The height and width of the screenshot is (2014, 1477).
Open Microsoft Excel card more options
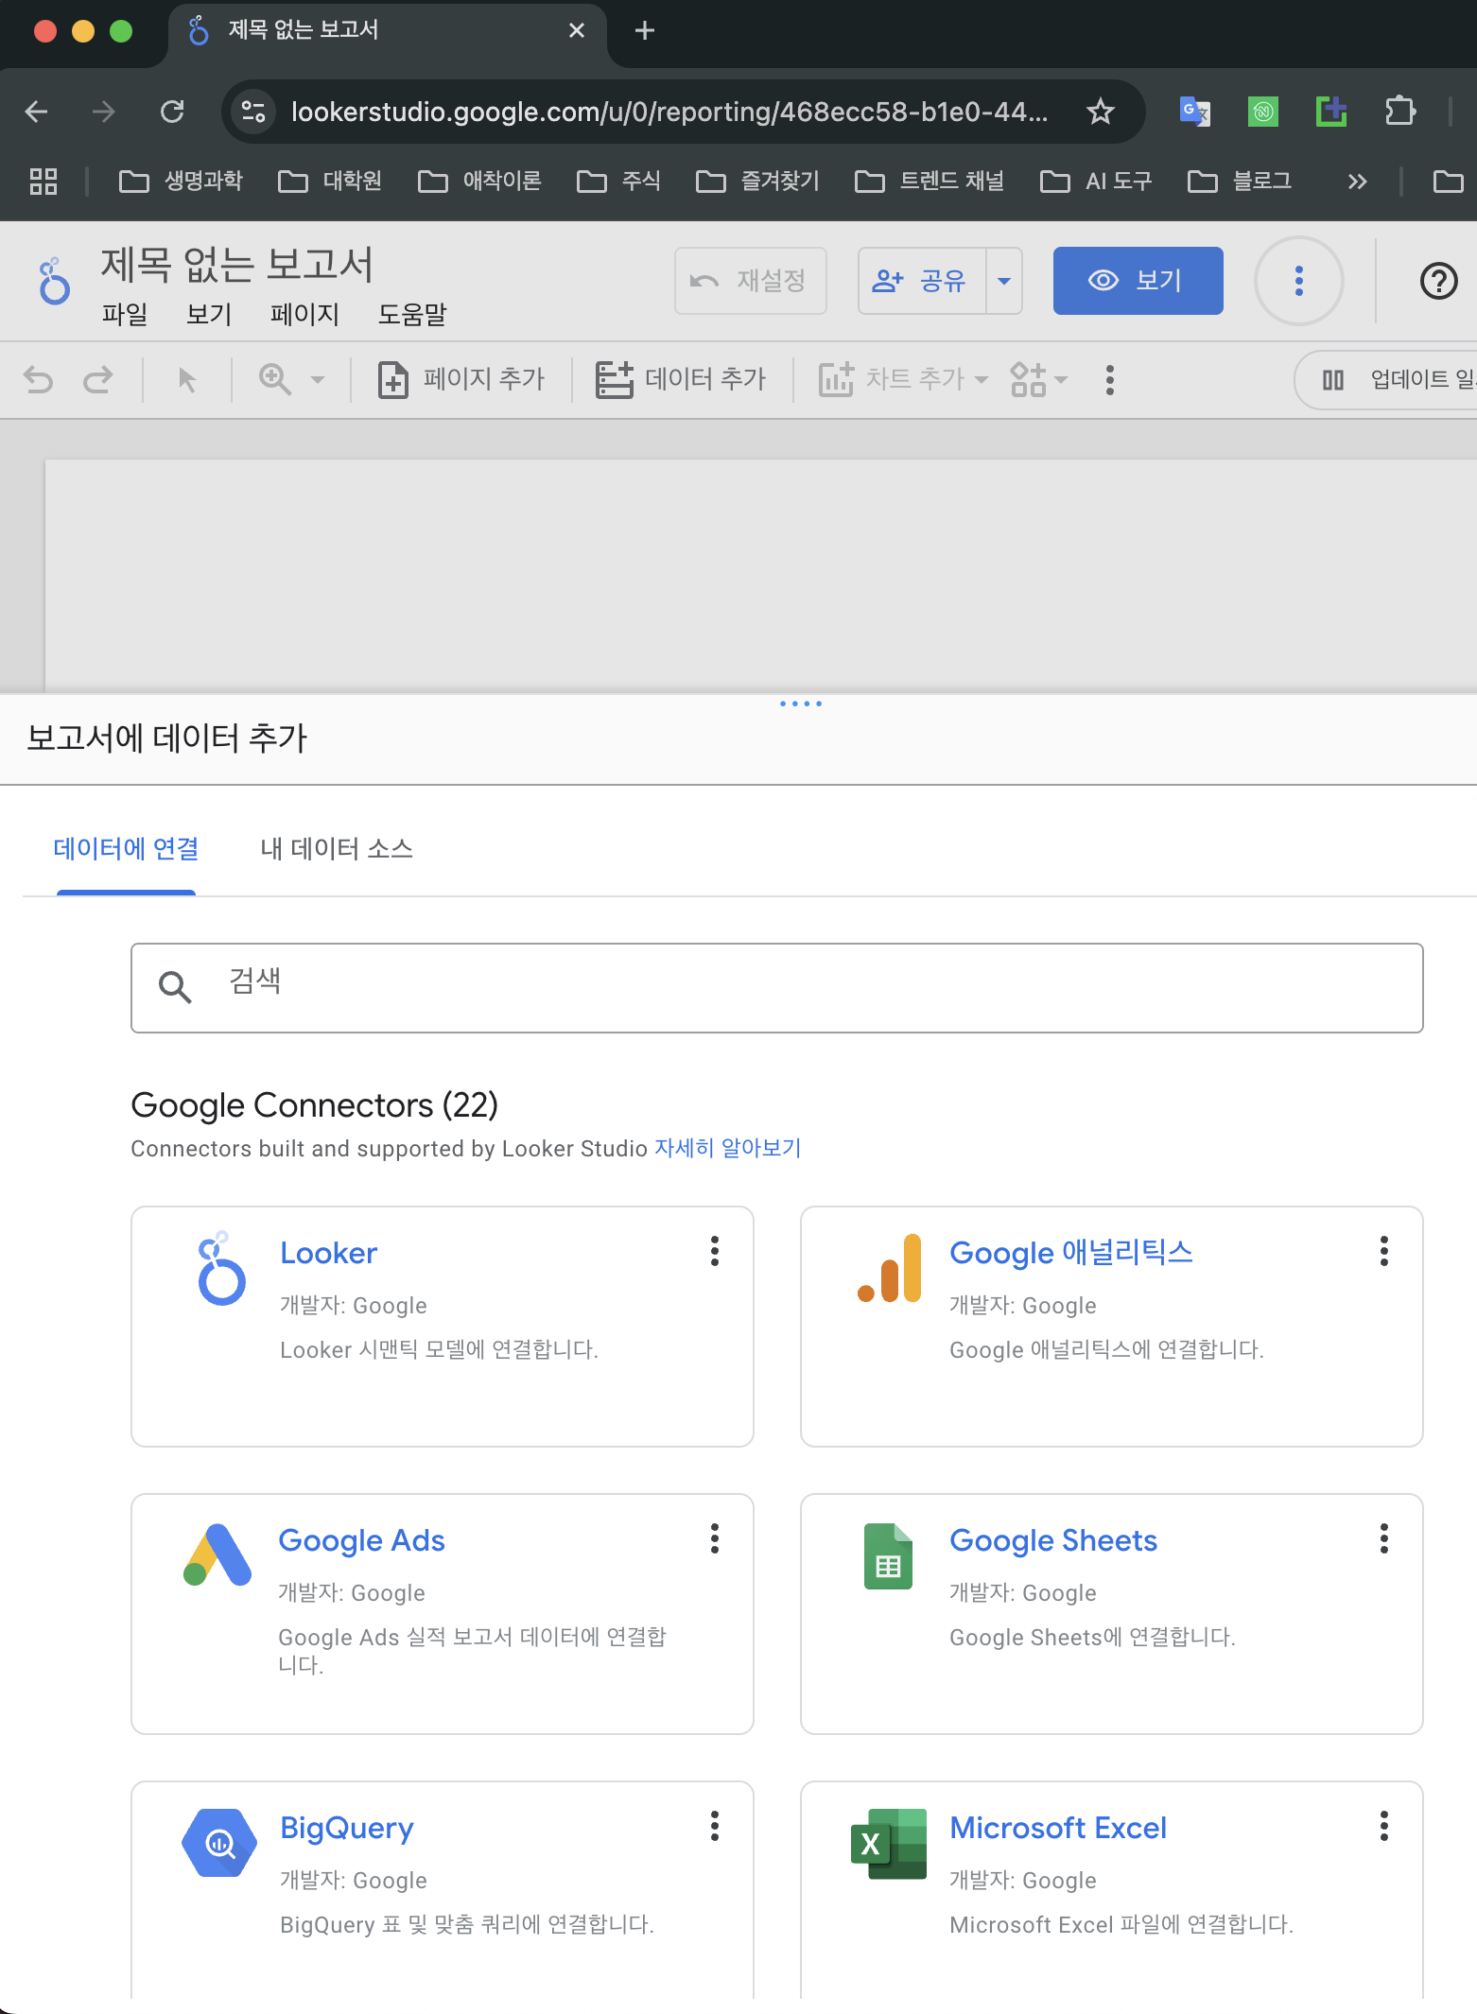coord(1384,1826)
